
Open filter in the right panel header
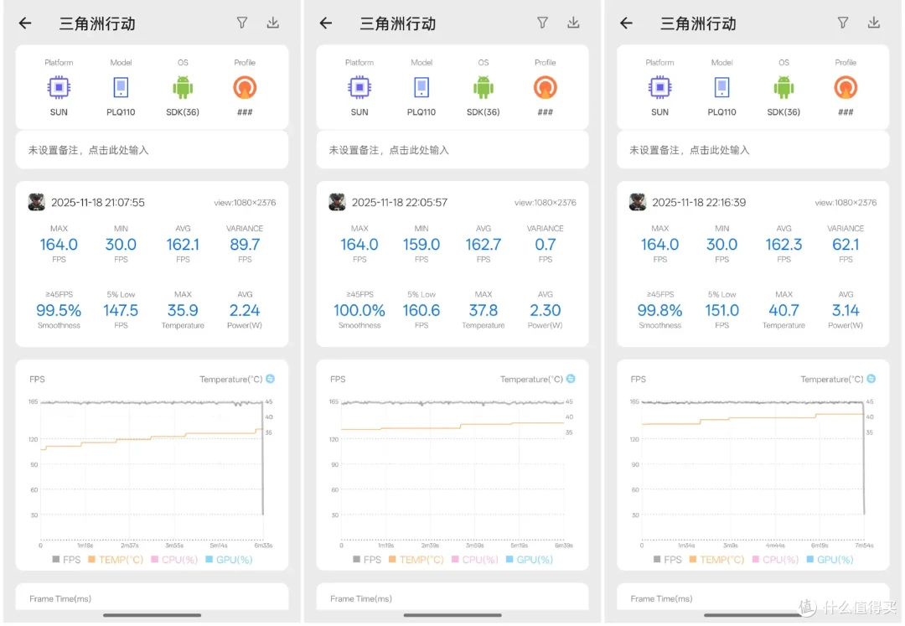tap(843, 23)
